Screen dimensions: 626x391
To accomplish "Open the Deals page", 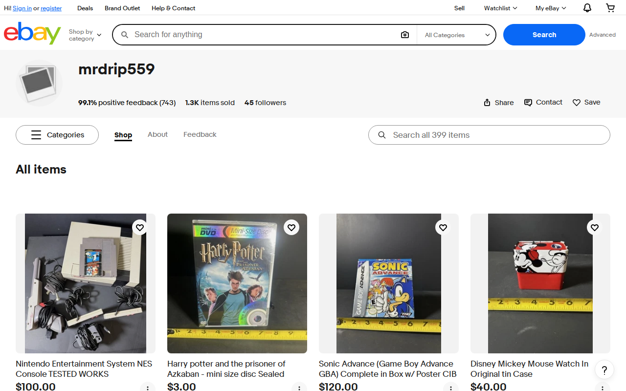I will (85, 8).
